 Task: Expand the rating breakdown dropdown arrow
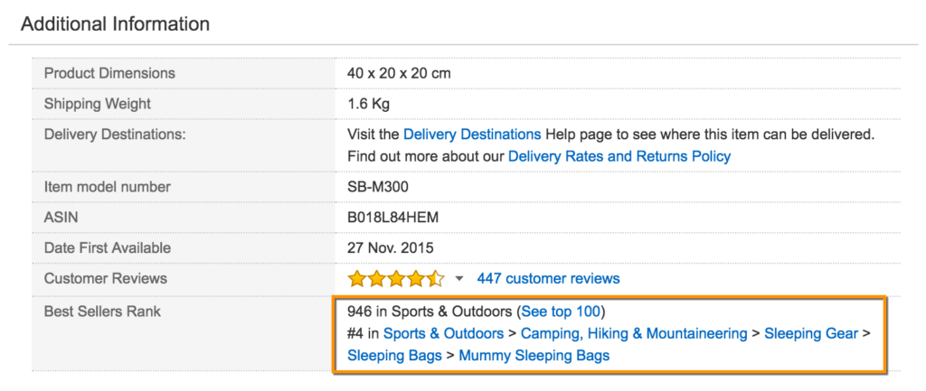[x=459, y=278]
